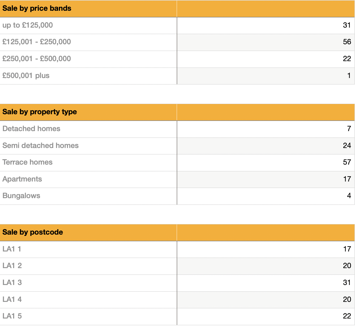The image size is (355, 326).
Task: Select the value 57 for Terrace homes
Action: 347,162
